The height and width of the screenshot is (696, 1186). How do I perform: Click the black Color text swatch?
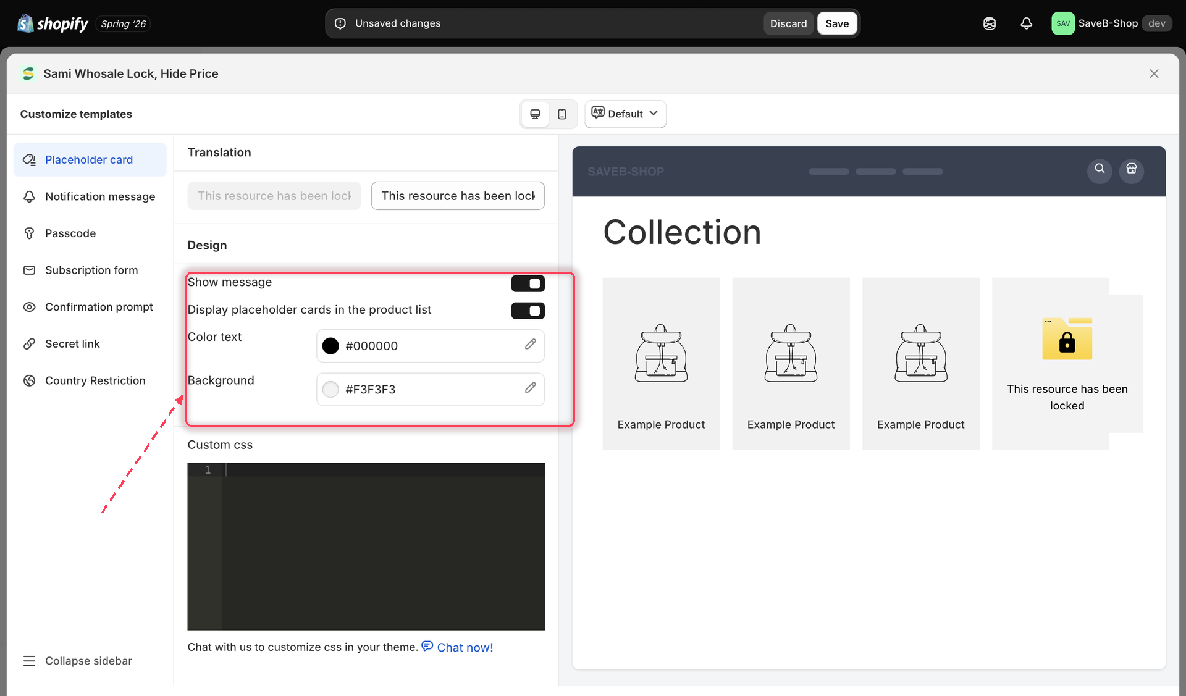coord(330,346)
